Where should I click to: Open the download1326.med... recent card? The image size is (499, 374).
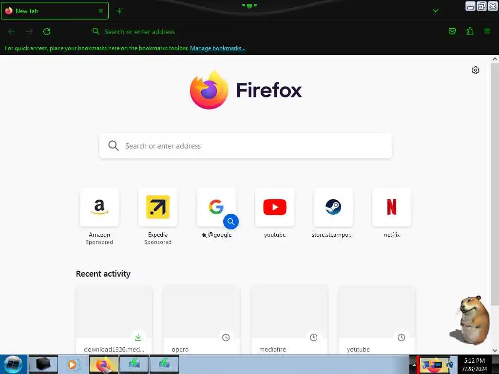pos(114,319)
